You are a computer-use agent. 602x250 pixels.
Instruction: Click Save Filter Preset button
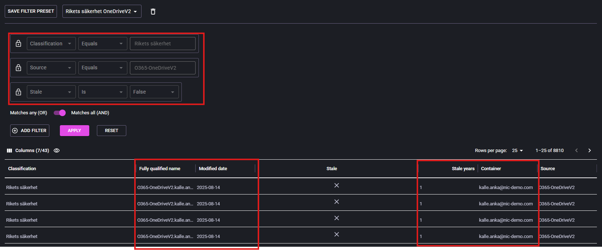pos(31,11)
